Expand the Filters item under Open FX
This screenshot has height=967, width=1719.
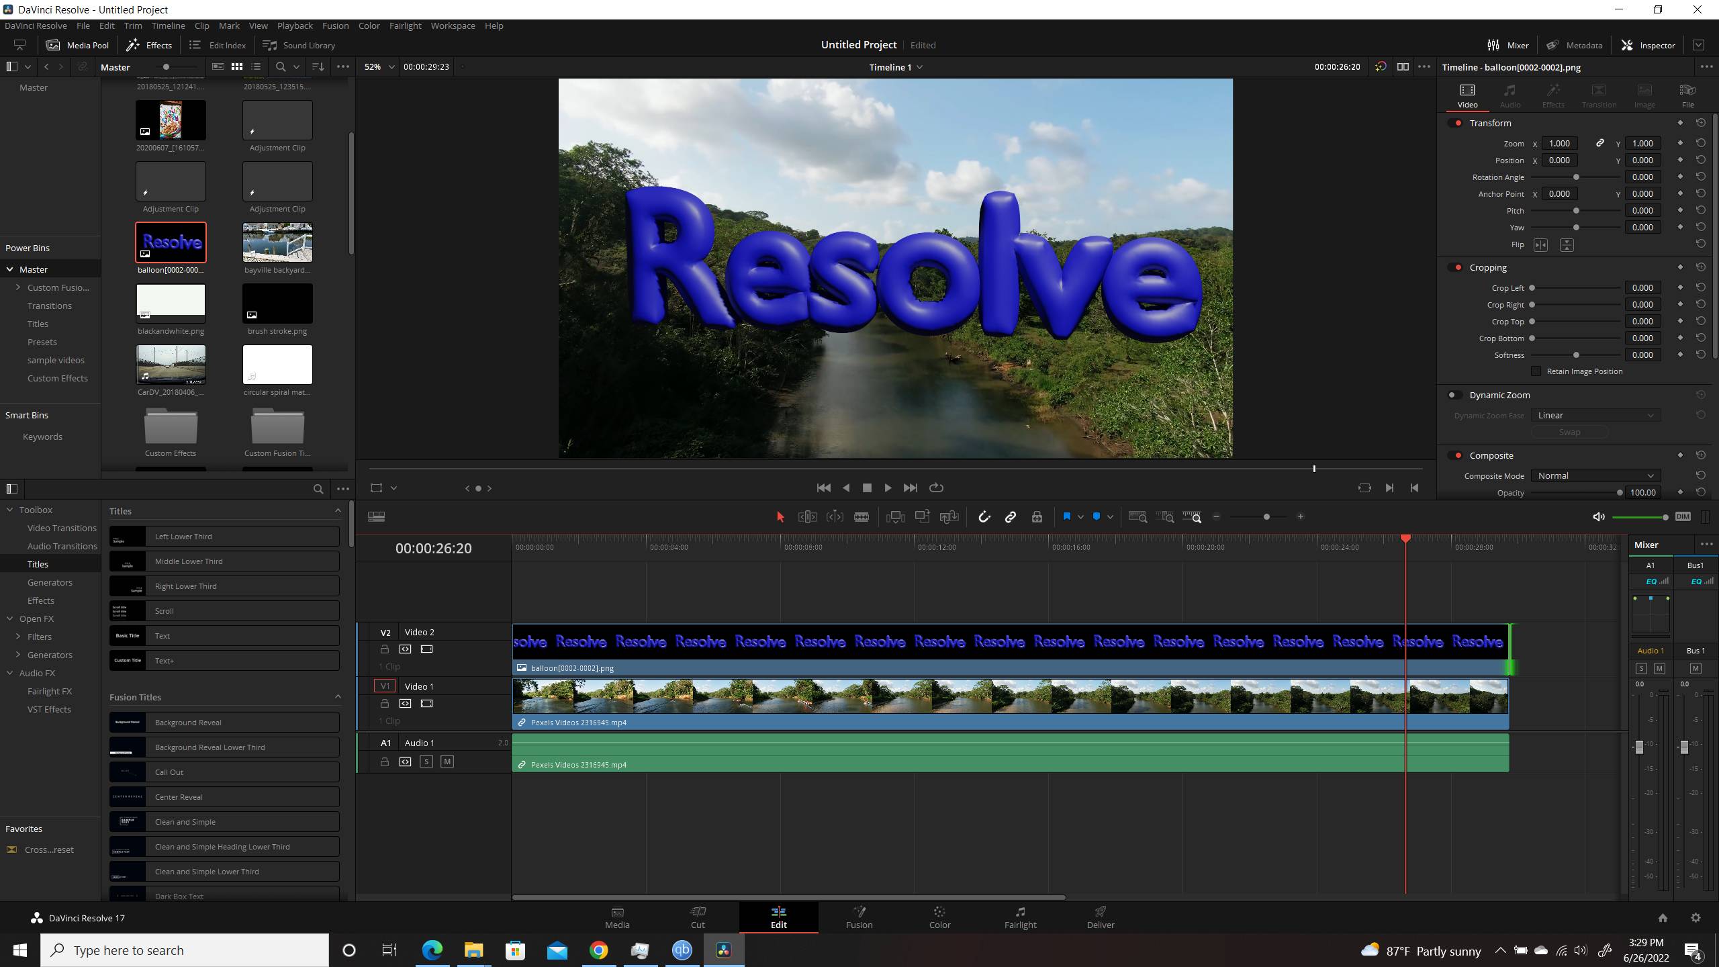(18, 637)
